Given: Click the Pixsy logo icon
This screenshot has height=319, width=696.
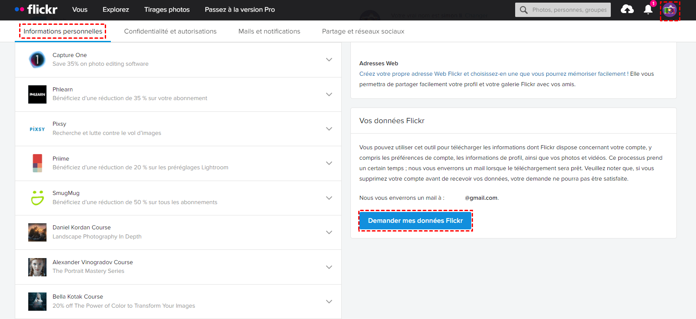Looking at the screenshot, I should click(x=37, y=129).
